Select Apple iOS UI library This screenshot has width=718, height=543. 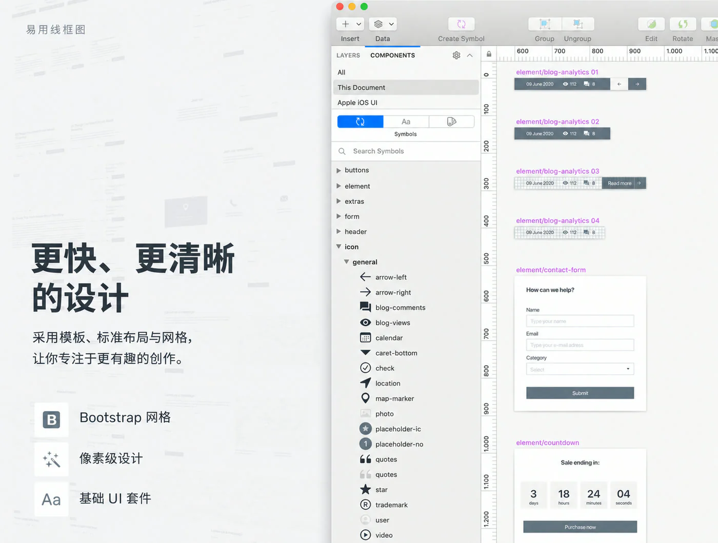406,103
